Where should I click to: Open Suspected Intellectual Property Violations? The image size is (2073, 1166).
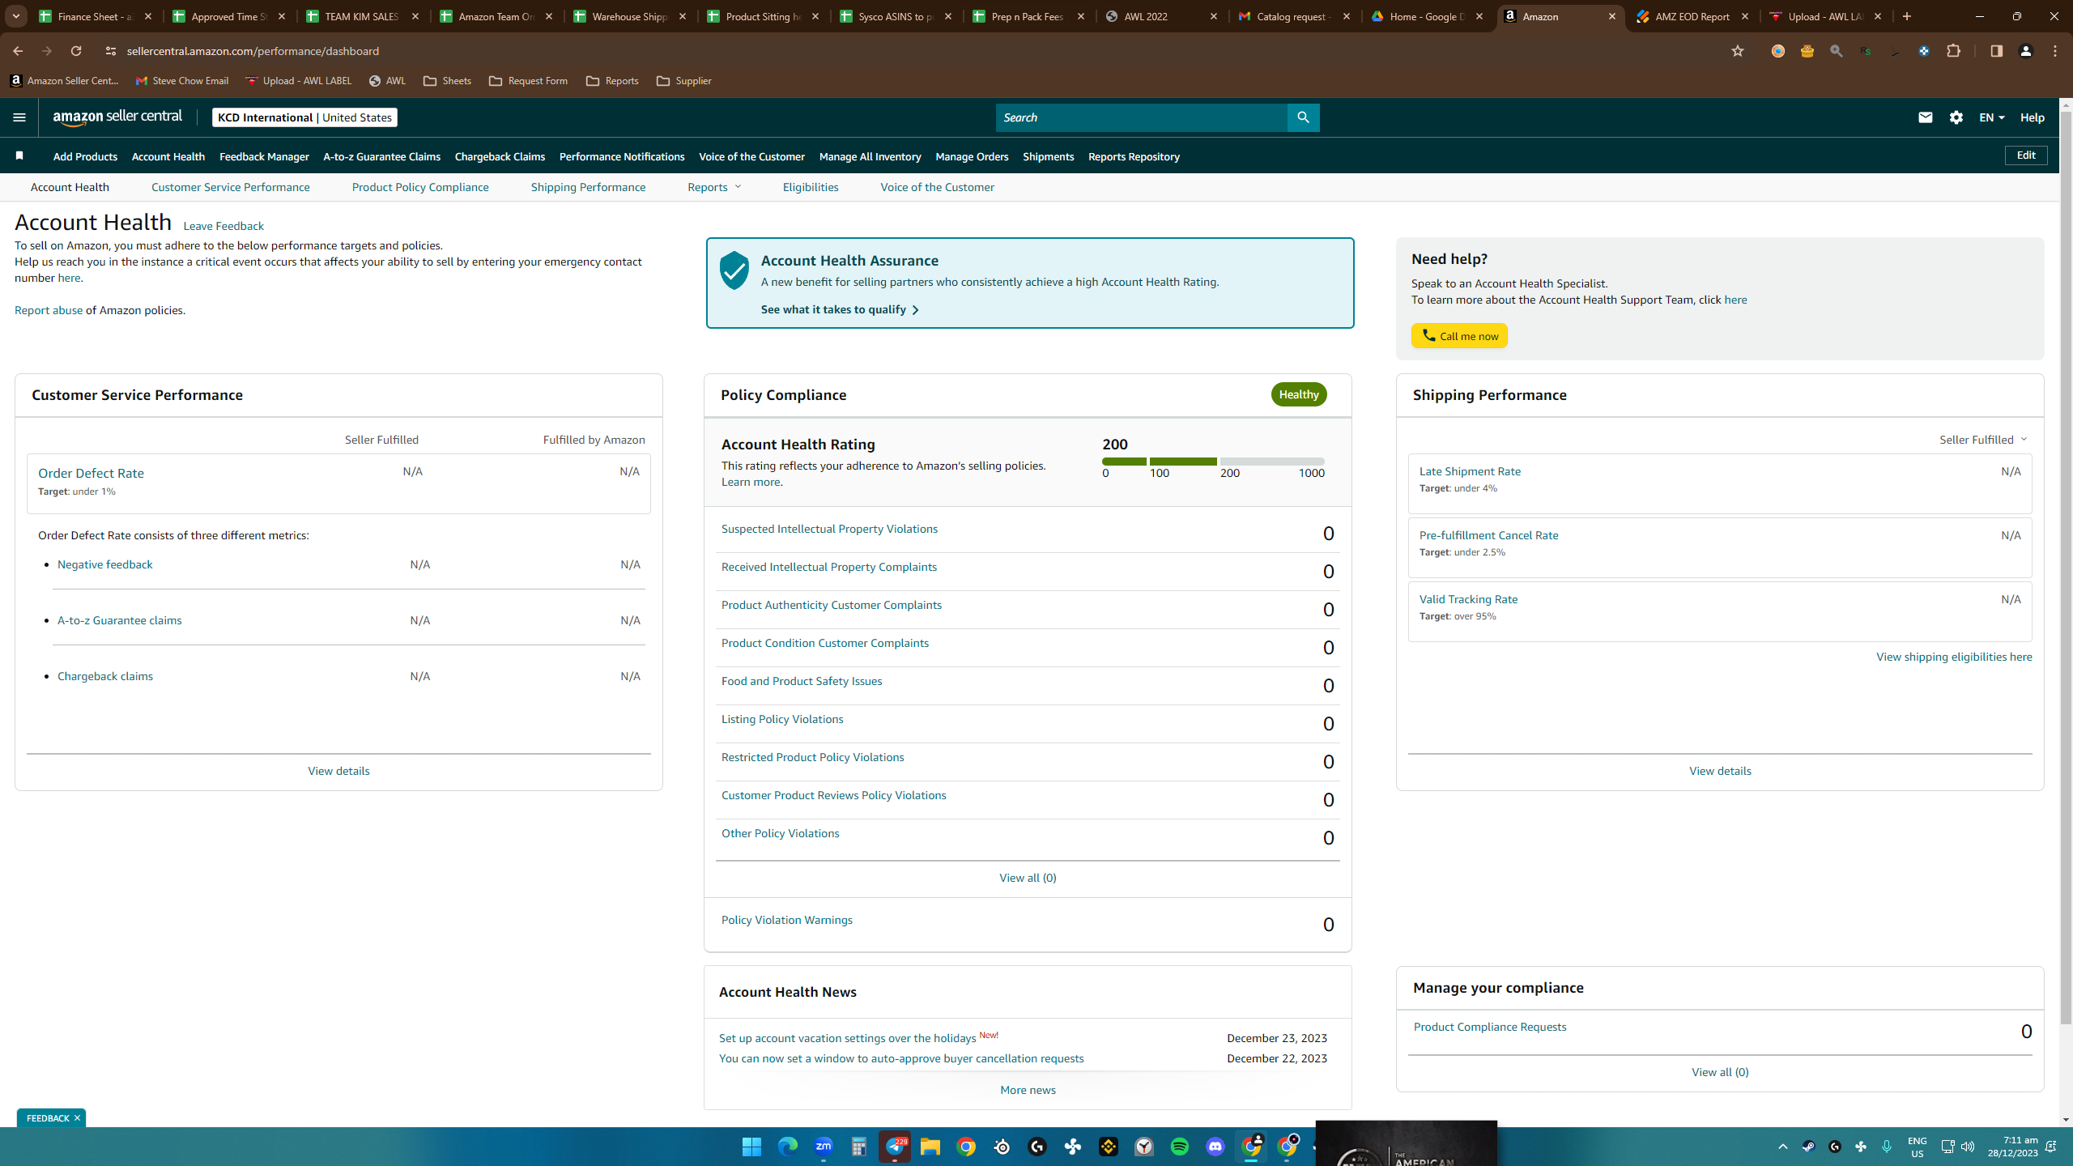coord(829,529)
